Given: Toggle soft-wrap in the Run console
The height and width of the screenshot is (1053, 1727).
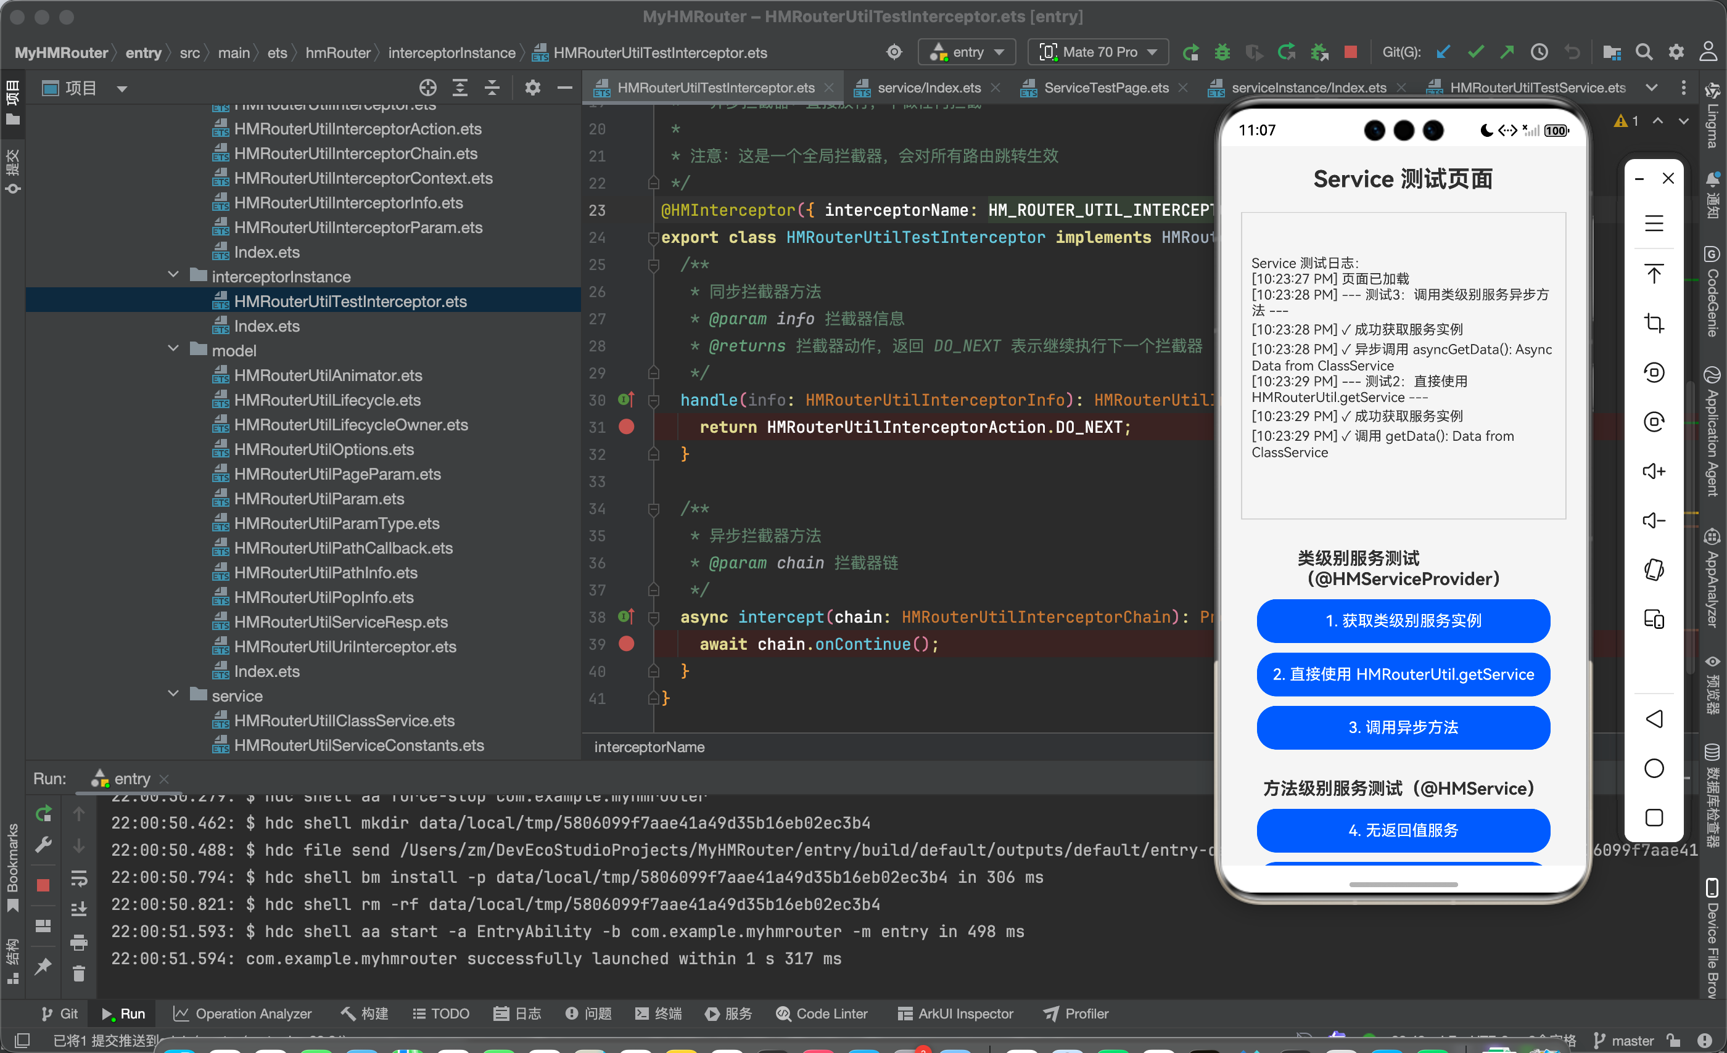Looking at the screenshot, I should (79, 878).
